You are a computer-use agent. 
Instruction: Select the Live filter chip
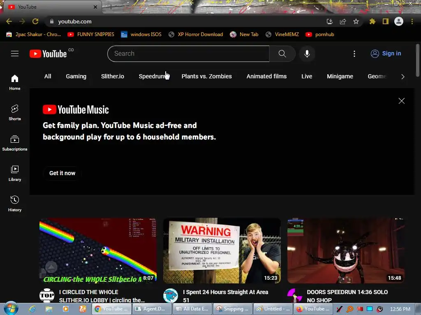(307, 76)
